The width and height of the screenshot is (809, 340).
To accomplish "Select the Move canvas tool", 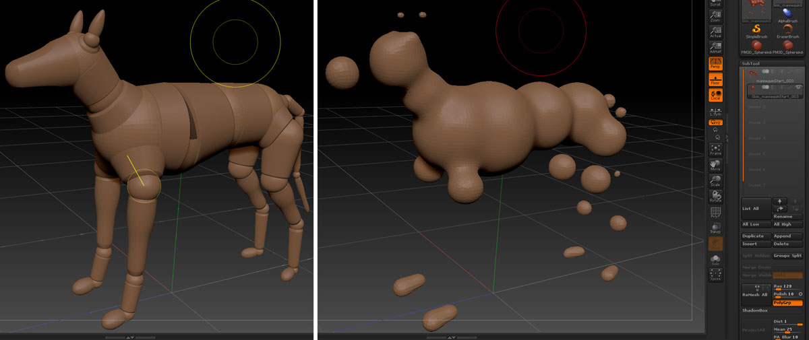I will [715, 165].
